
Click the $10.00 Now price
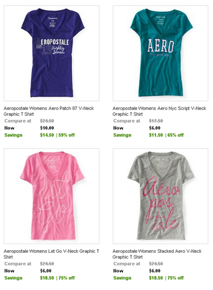(x=47, y=128)
